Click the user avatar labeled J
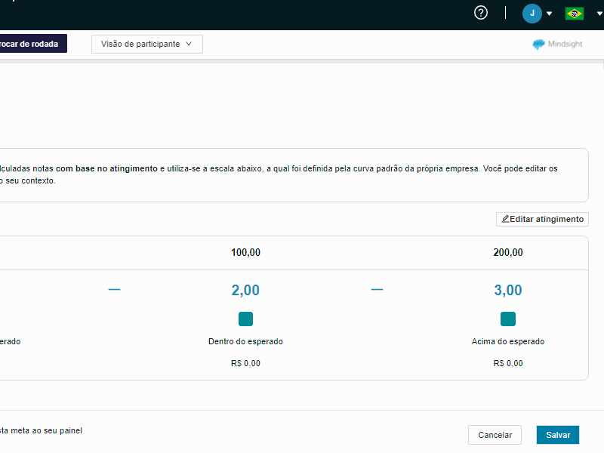604x453 pixels. (x=532, y=13)
